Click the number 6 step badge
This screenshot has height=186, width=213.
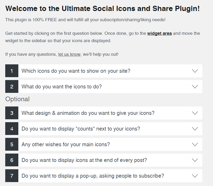pyautogui.click(x=12, y=160)
